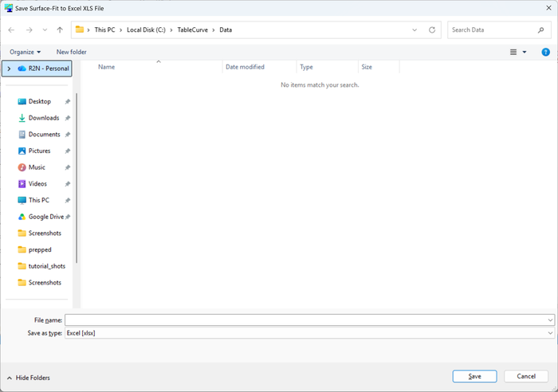This screenshot has height=392, width=558.
Task: Open File name dropdown arrow
Action: pos(550,320)
